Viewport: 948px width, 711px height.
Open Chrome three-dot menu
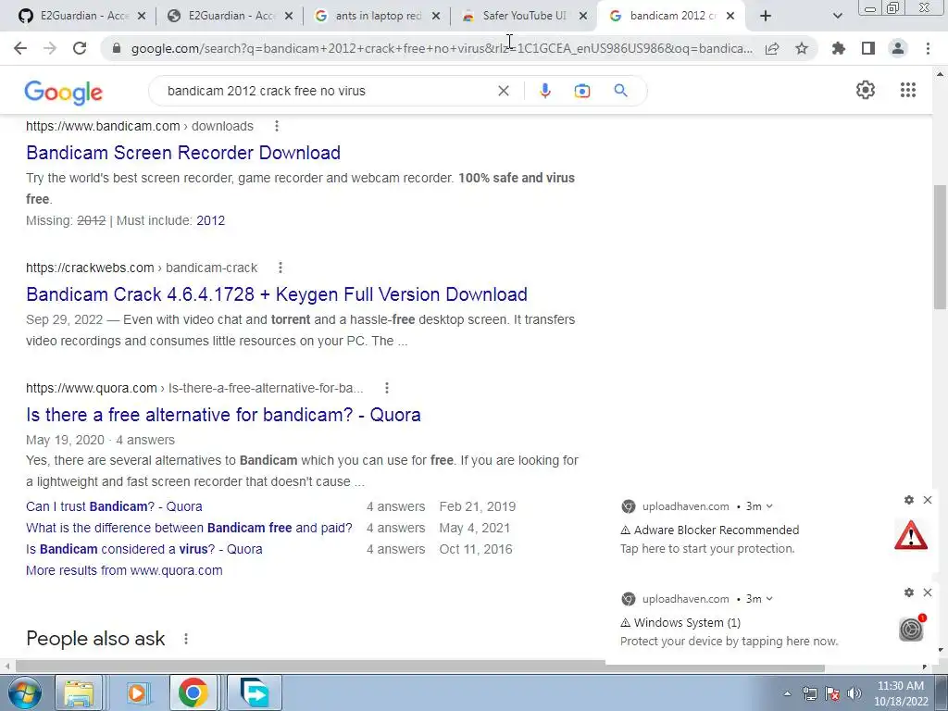coord(928,48)
